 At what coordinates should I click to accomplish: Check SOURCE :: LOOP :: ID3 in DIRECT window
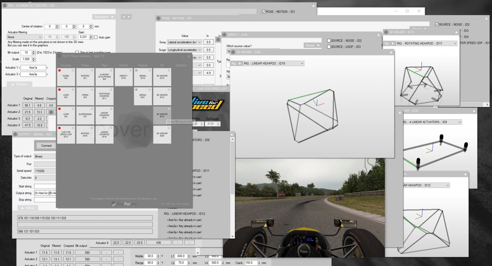329,47
